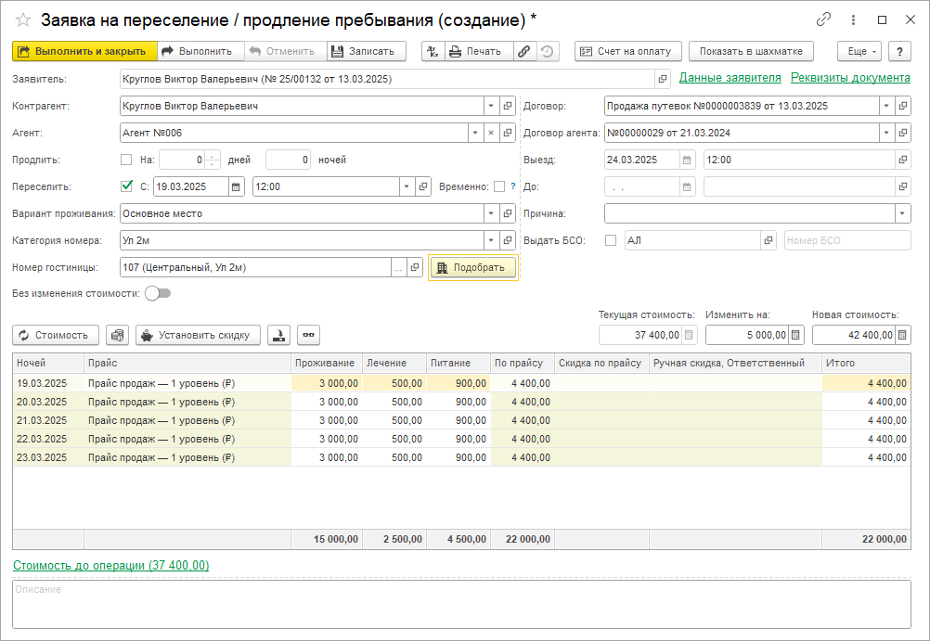Open the Еще menu
Image resolution: width=930 pixels, height=641 pixels.
(859, 52)
